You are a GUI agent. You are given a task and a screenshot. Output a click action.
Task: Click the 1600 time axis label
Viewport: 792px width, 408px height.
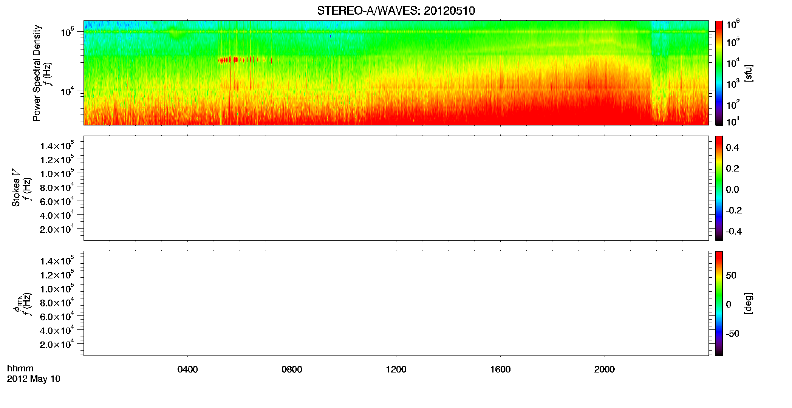click(x=500, y=369)
